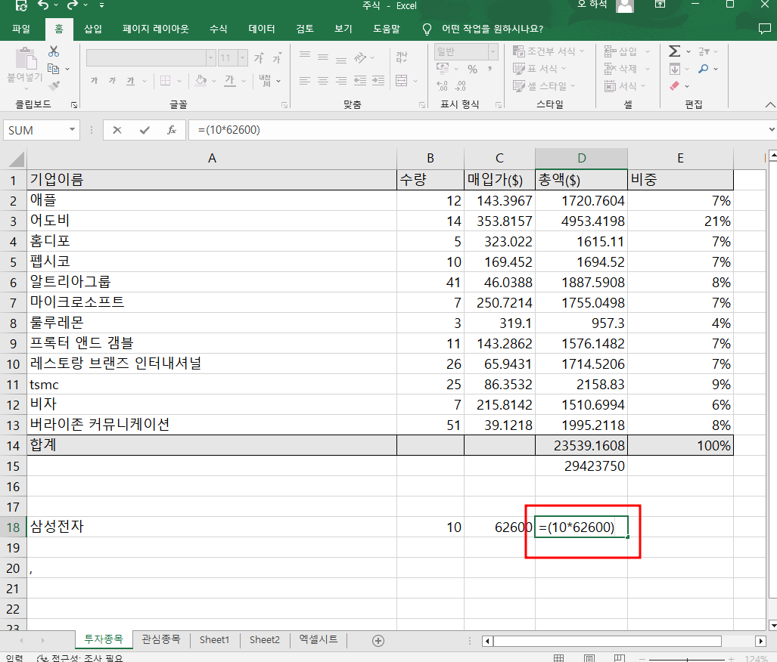Cancel the formula with the X icon

[x=117, y=130]
